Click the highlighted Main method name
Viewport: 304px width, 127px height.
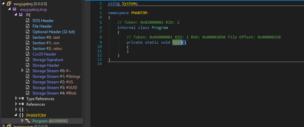click(177, 42)
